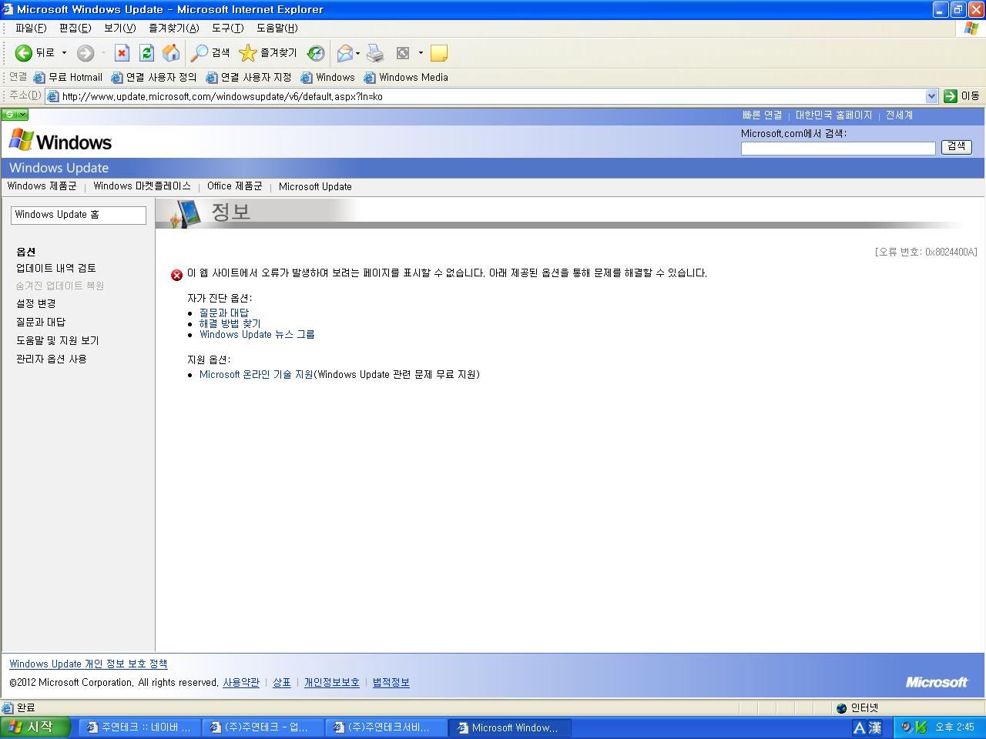Open Office 제품군 tab

pos(234,186)
